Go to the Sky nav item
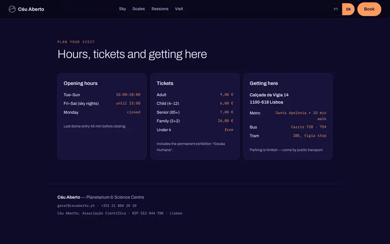 pos(122,9)
